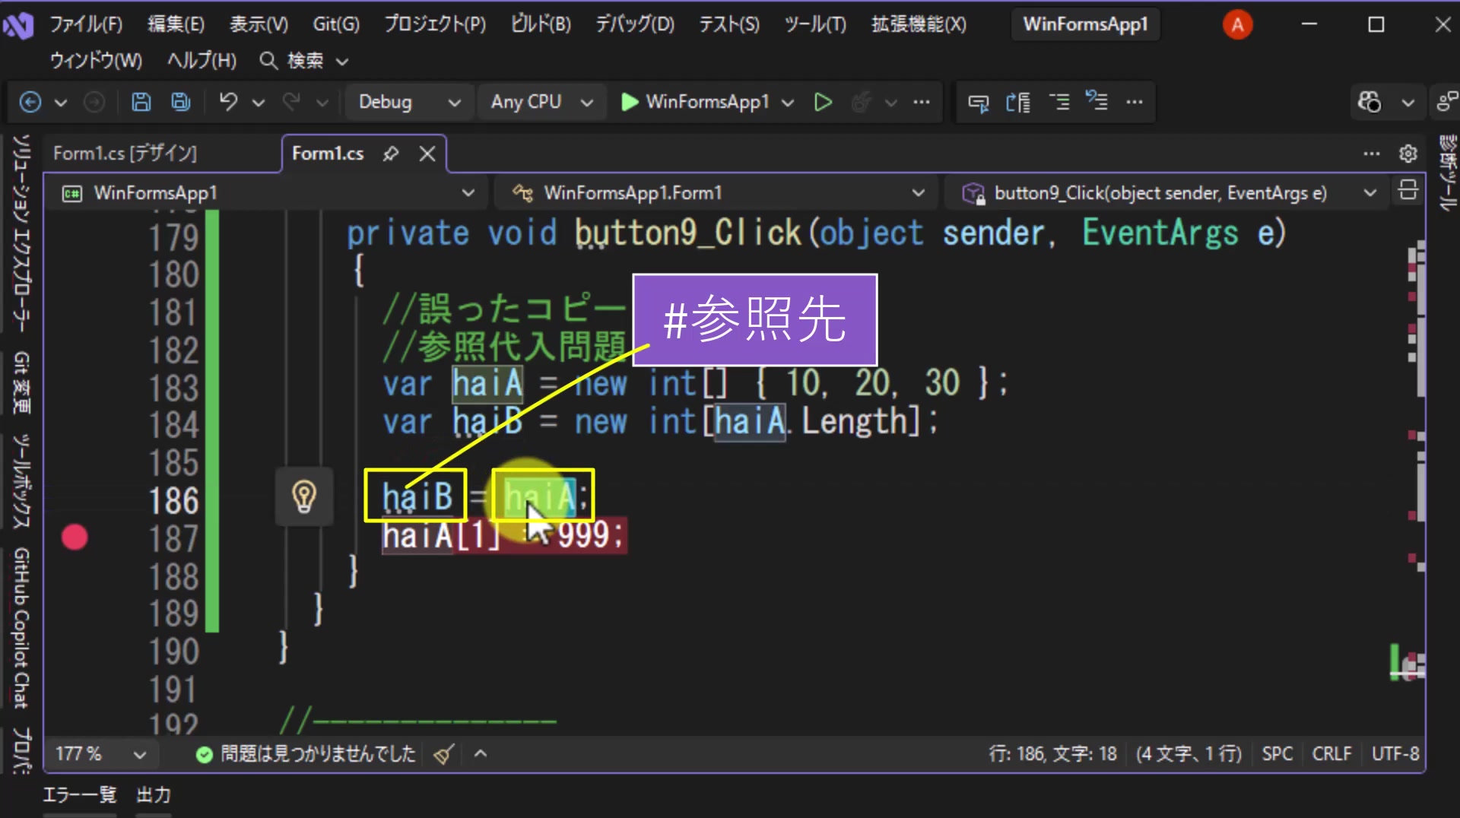1460x818 pixels.
Task: Start debugging WinFormsApp1 with green play
Action: coord(630,102)
